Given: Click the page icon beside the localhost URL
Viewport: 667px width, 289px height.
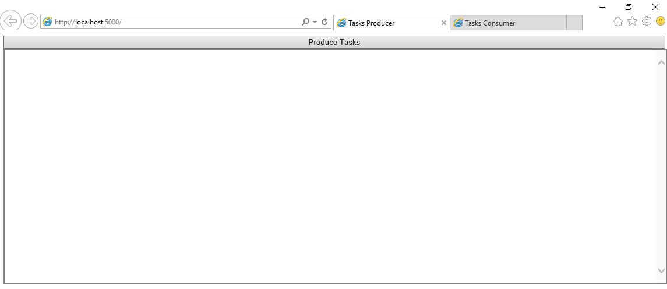Looking at the screenshot, I should [48, 22].
